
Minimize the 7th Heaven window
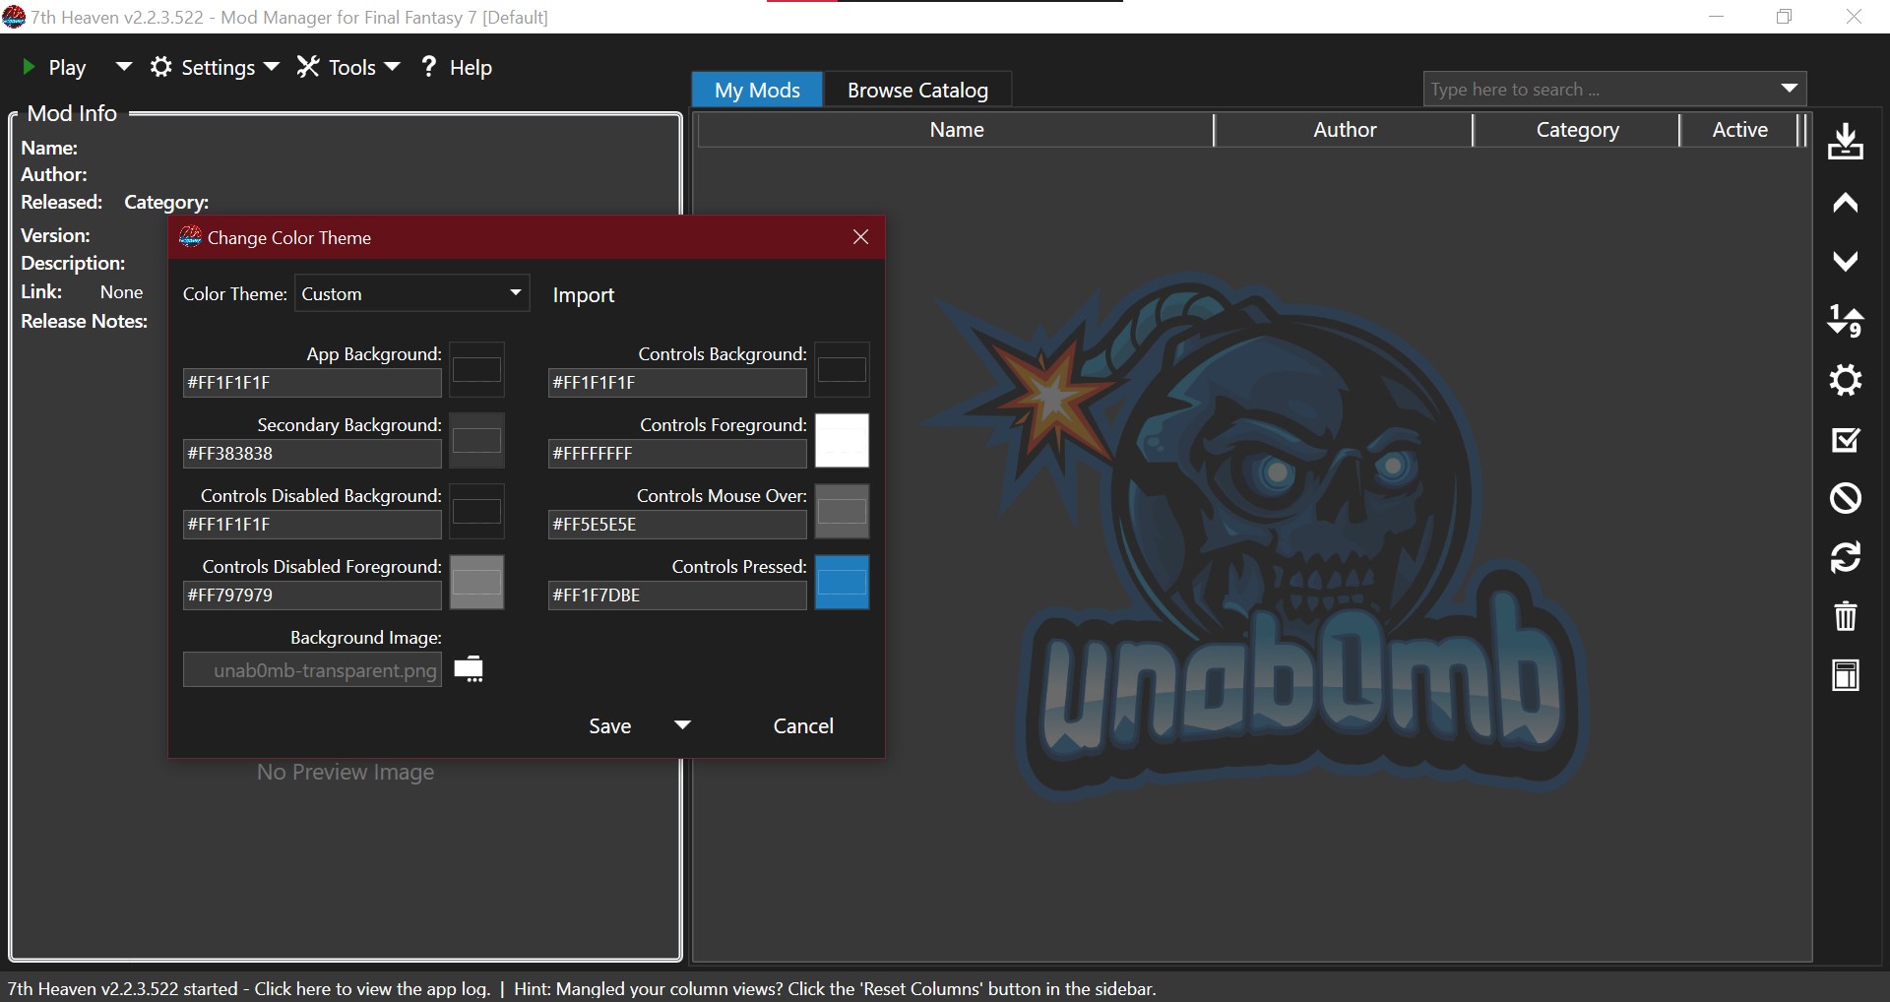tap(1717, 17)
